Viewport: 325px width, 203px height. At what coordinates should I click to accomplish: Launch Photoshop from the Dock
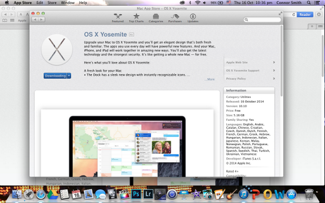(x=136, y=194)
